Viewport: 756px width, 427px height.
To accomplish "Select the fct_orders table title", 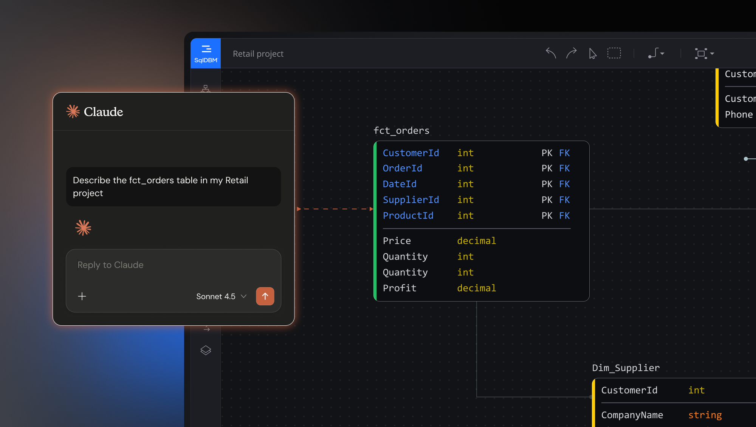I will click(x=401, y=131).
